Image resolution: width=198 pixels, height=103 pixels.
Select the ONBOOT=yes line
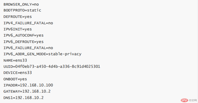[x=15, y=79]
